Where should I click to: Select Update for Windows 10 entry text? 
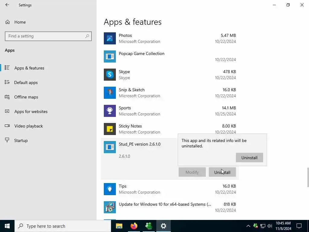165,204
